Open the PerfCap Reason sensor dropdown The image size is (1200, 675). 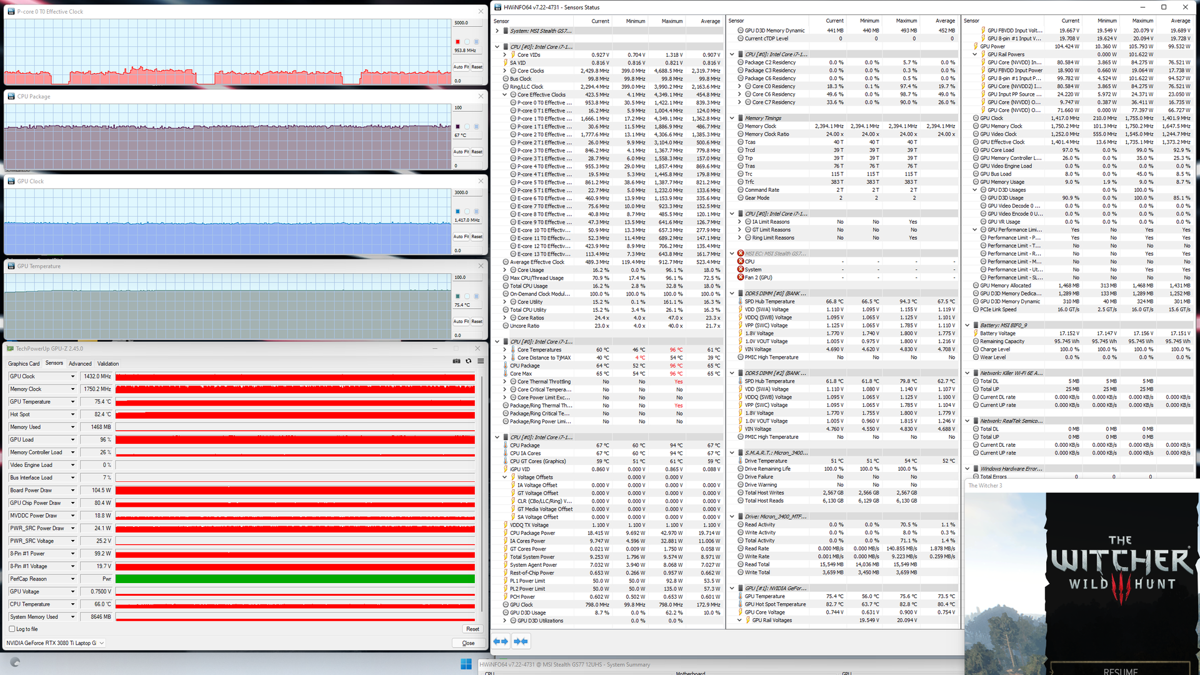coord(72,579)
